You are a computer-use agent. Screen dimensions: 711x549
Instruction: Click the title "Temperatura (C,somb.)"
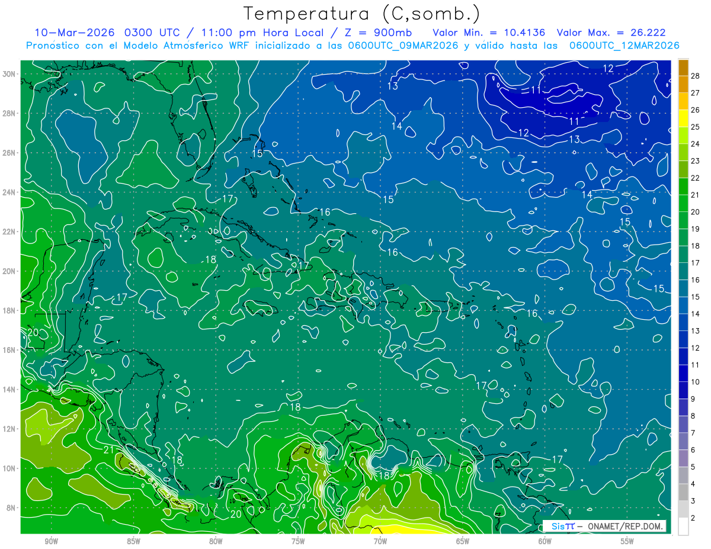coord(362,14)
